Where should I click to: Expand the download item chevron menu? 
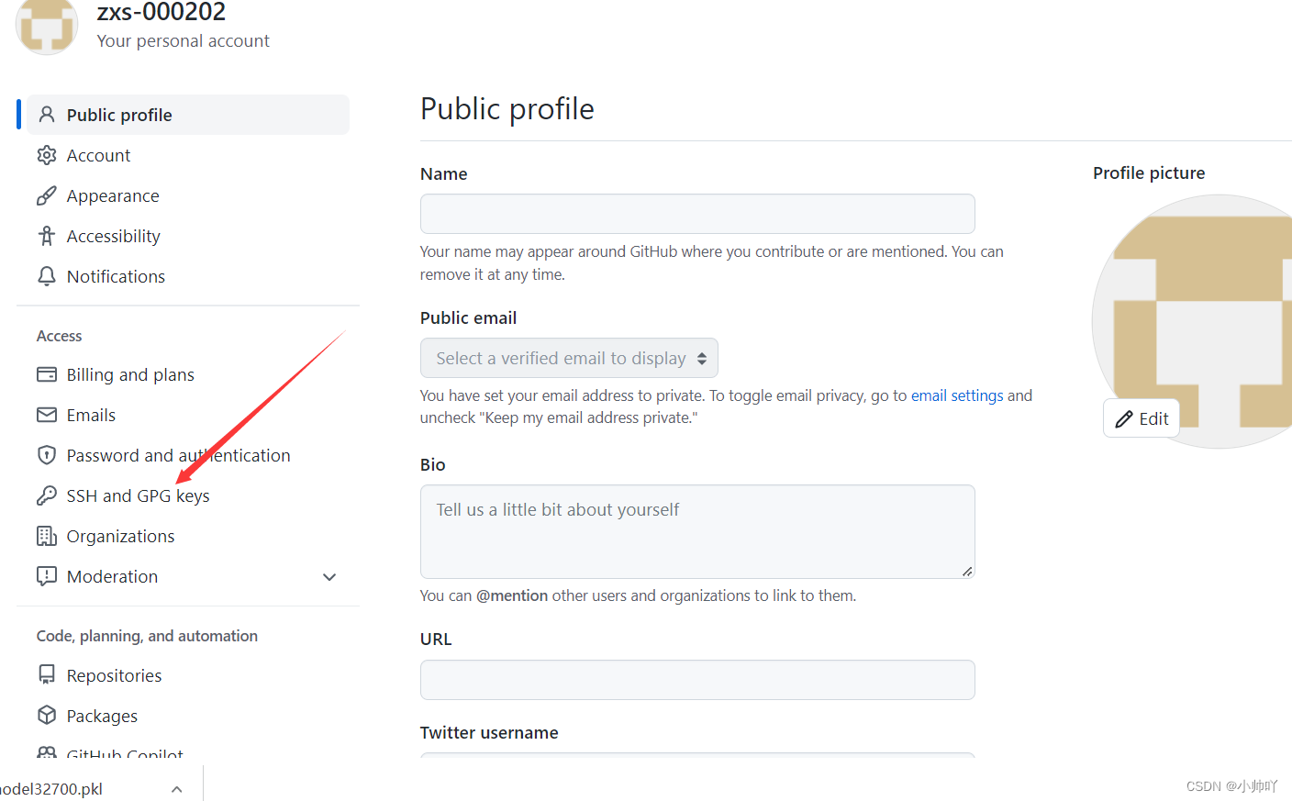[177, 789]
